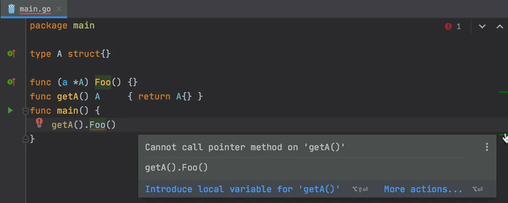Click the closing-brace fold marker of main

(25, 139)
